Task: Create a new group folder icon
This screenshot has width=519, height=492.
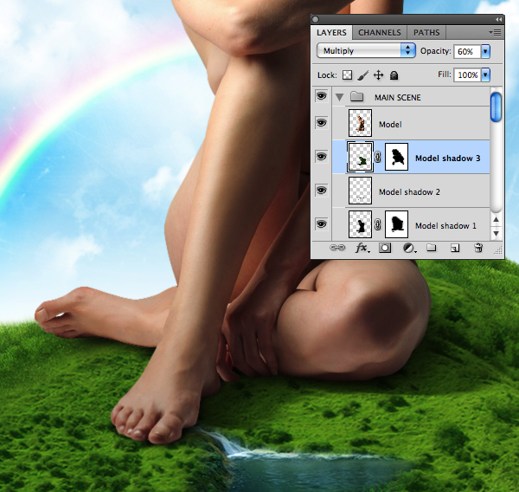Action: point(431,248)
